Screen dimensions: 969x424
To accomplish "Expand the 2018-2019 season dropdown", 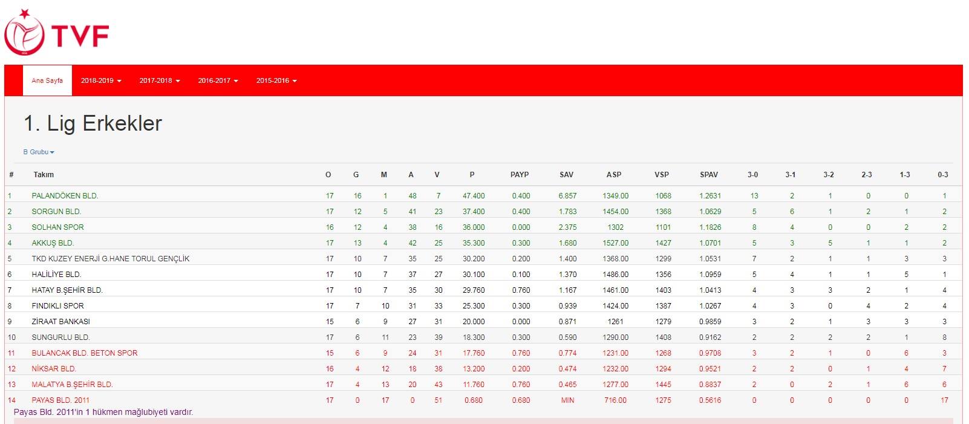I will 101,80.
